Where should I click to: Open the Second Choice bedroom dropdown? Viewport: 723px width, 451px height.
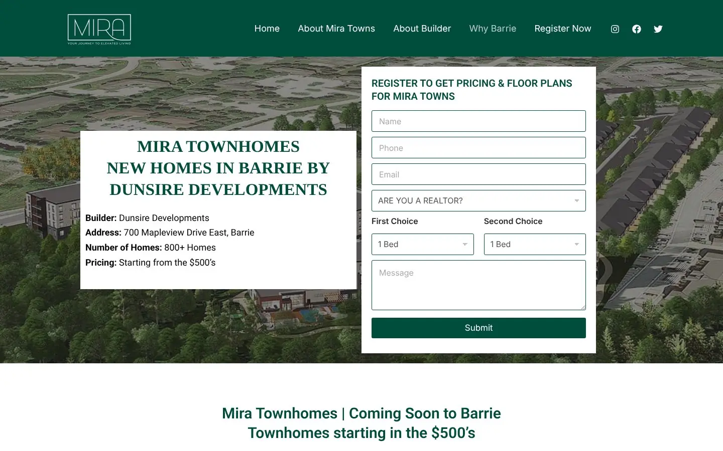coord(535,244)
